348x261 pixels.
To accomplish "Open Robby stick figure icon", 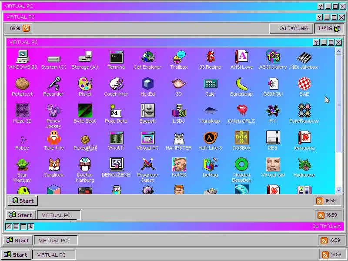I will (23, 140).
